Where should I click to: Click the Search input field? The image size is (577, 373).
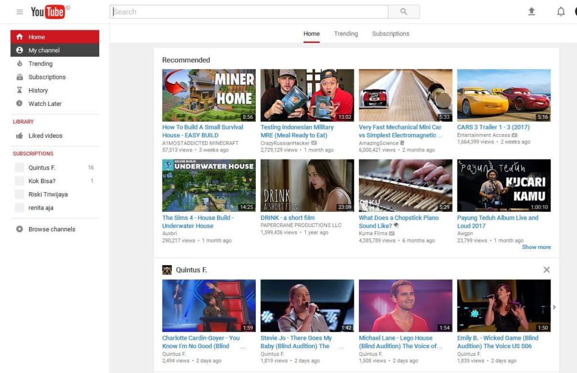(x=249, y=12)
